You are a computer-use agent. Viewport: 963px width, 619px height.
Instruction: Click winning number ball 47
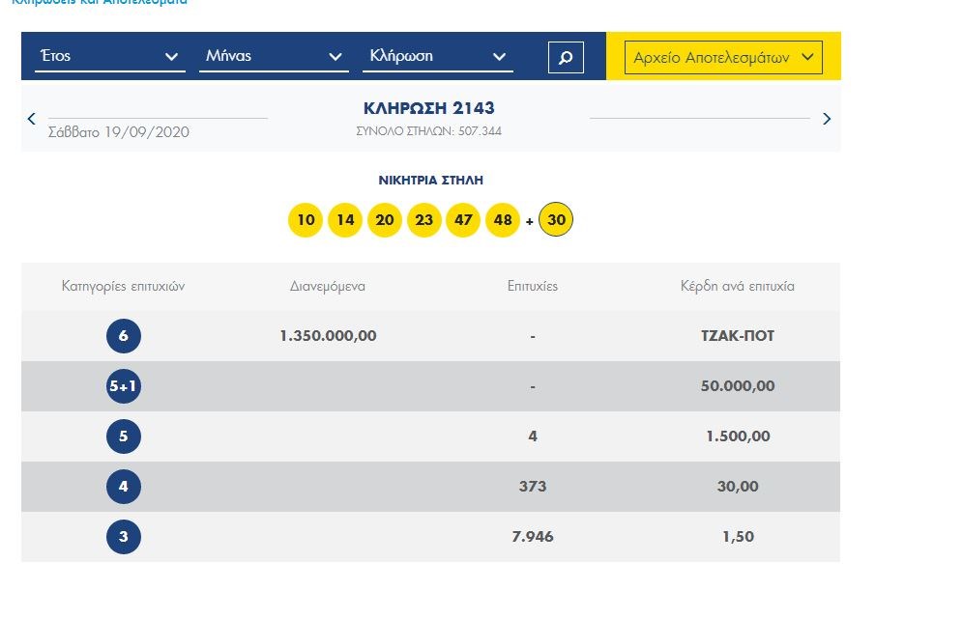coord(463,220)
